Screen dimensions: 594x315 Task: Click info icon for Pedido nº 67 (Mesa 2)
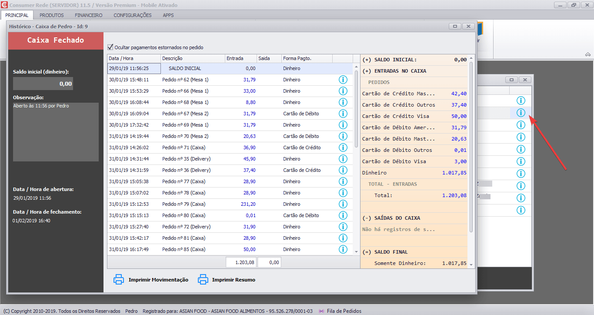[x=343, y=114]
